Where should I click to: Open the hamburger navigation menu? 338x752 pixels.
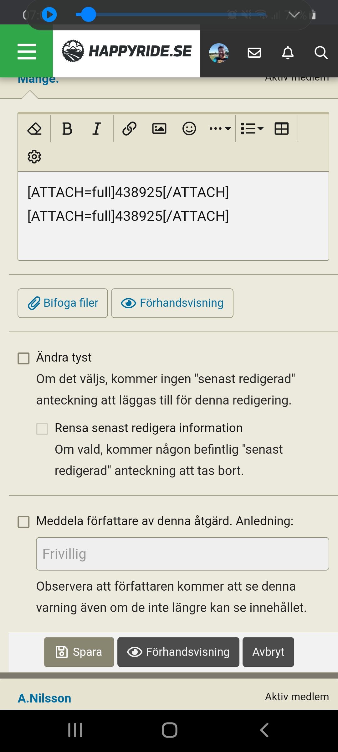tap(27, 52)
